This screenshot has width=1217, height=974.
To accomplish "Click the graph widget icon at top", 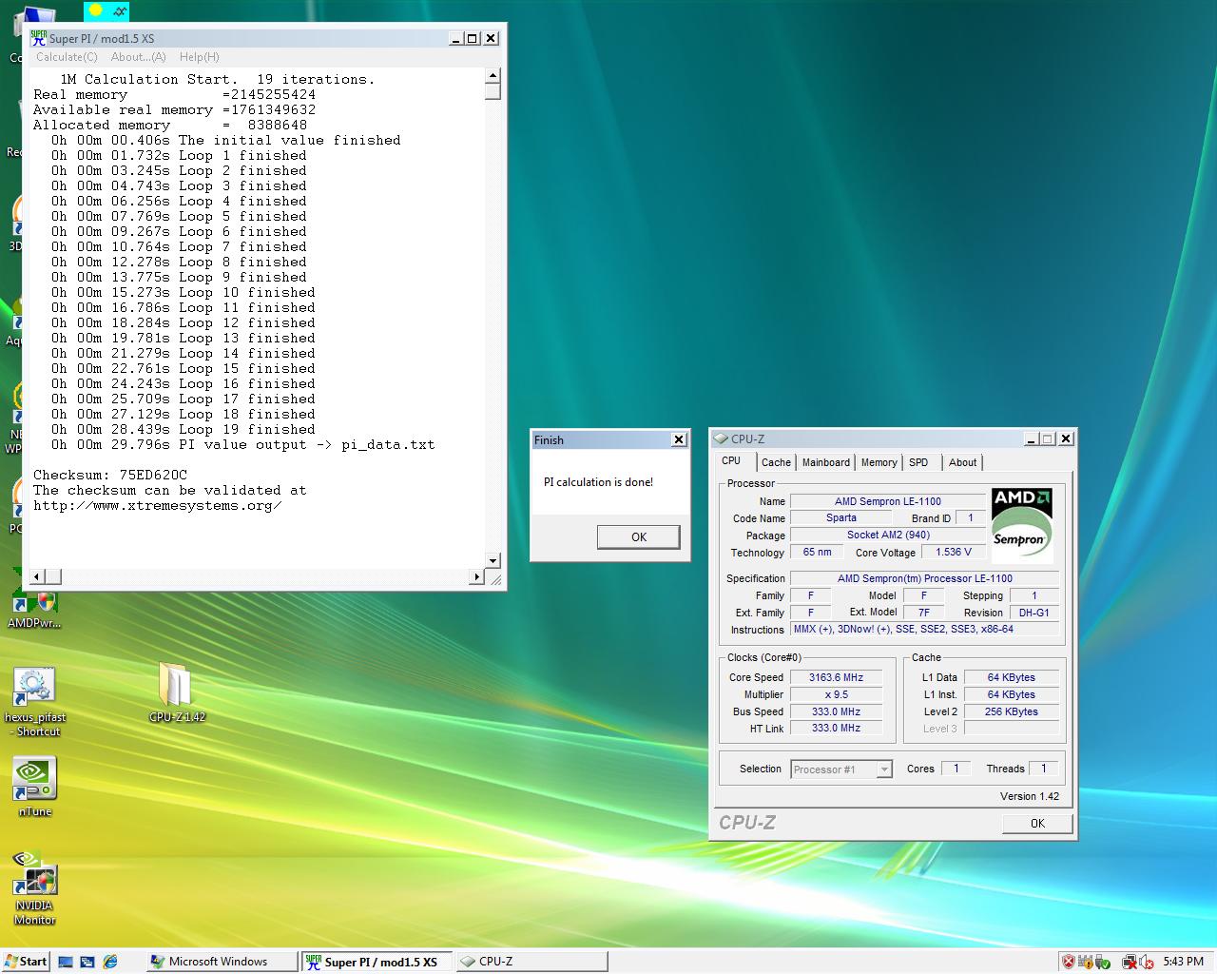I will [x=119, y=10].
